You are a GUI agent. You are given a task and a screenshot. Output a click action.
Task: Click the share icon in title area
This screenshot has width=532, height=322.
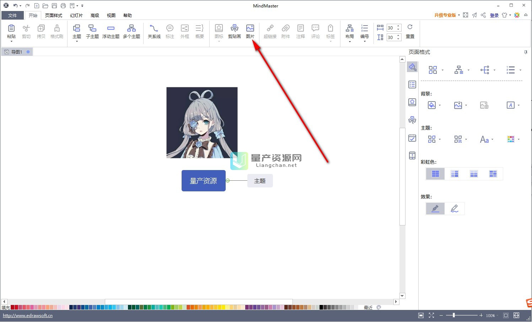(483, 15)
